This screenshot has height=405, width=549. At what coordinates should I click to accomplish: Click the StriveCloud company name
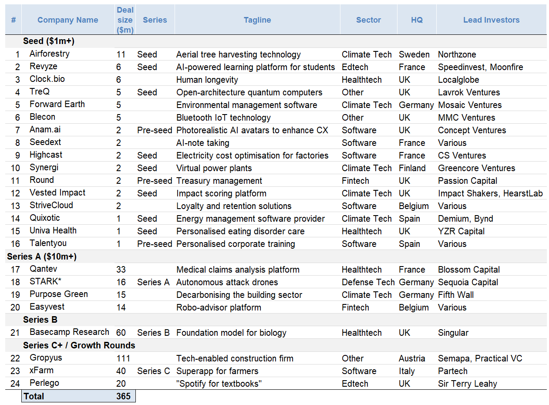click(x=51, y=205)
